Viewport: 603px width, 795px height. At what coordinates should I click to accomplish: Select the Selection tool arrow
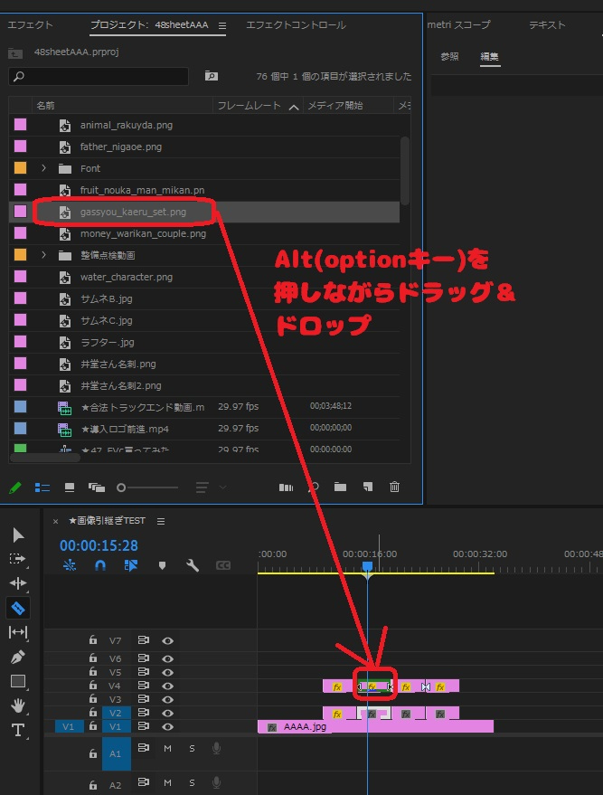pyautogui.click(x=18, y=535)
